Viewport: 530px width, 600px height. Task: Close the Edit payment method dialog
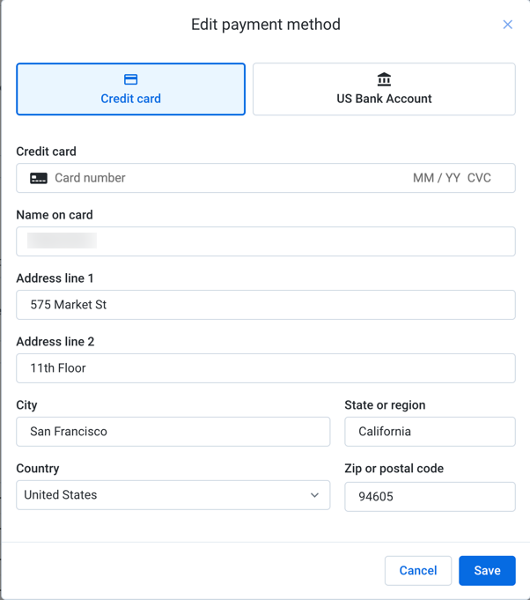pos(508,25)
